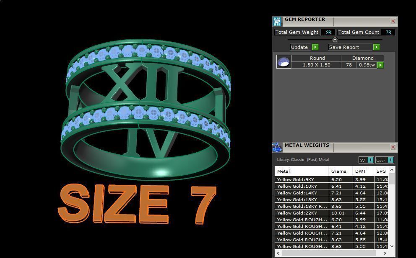Click the horizontal scrollbar left arrow
This screenshot has height=258, width=416.
[278, 253]
